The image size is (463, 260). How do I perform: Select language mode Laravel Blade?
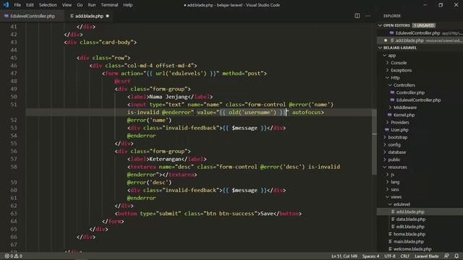[426, 256]
